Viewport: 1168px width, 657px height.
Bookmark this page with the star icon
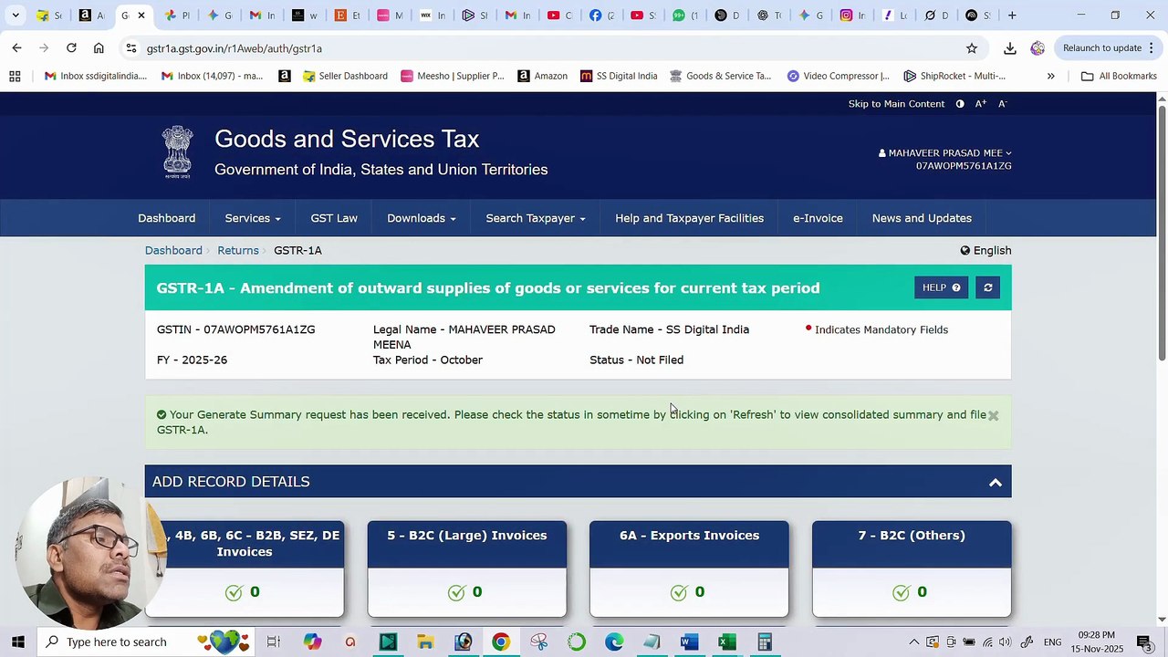click(972, 48)
